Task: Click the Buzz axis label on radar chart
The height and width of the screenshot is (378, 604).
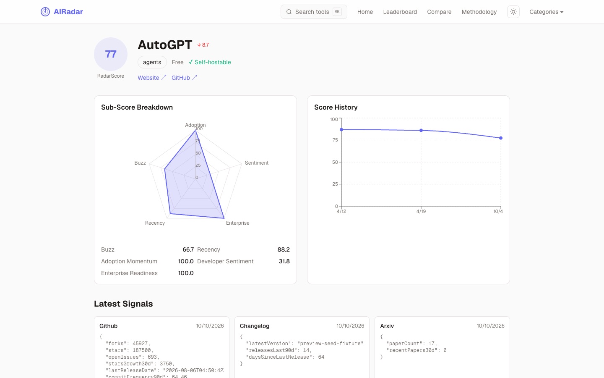Action: click(x=140, y=163)
